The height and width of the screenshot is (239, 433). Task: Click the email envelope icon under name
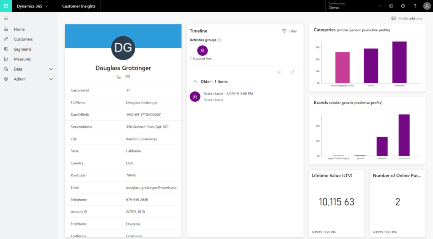[128, 76]
